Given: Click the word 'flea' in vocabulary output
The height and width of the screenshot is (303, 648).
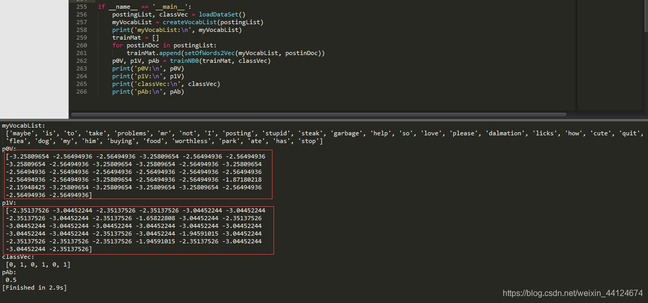Looking at the screenshot, I should pos(17,141).
